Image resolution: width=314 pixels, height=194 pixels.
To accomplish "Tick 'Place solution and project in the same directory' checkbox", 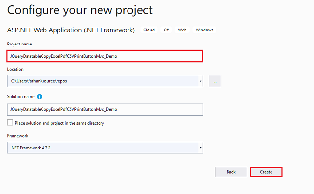I will (10, 122).
